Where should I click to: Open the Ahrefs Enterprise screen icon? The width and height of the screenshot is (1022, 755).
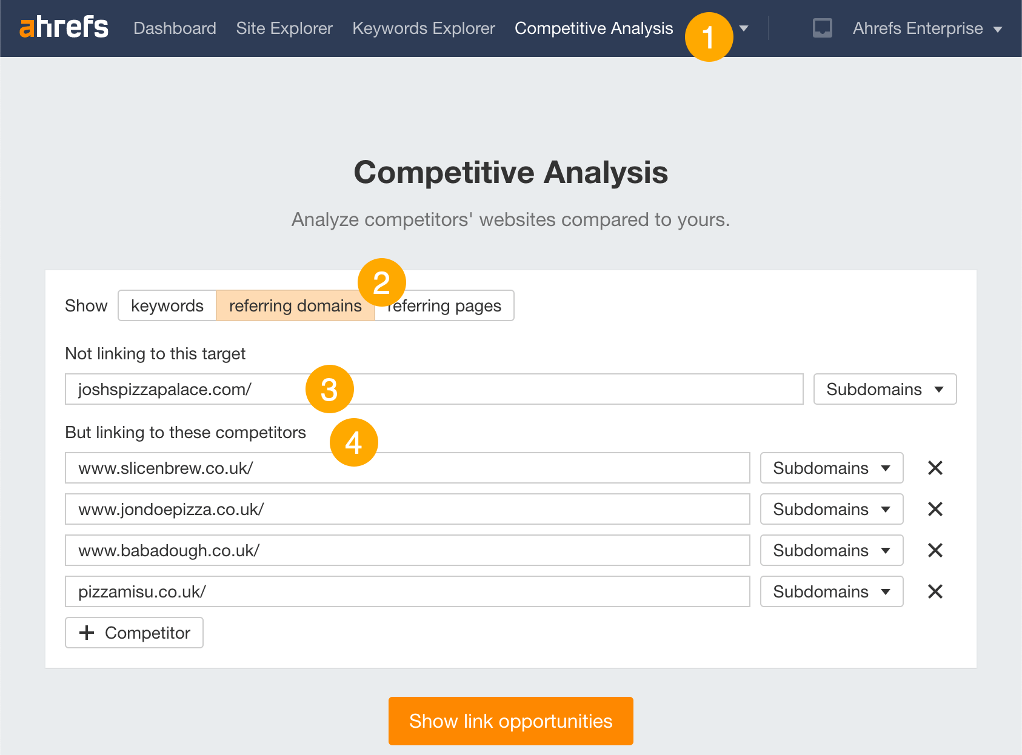[822, 28]
